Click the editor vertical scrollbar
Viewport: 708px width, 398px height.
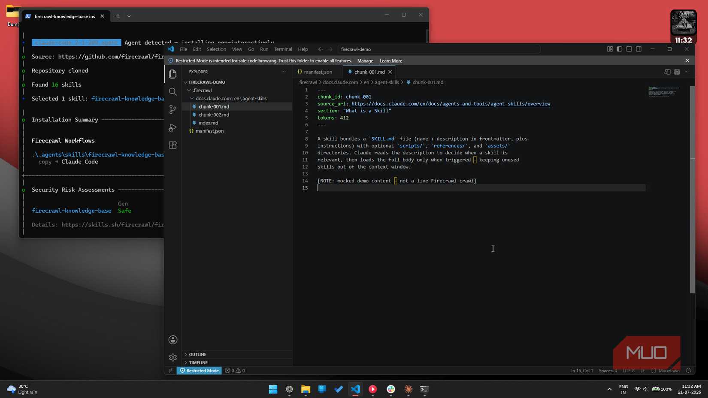click(692, 190)
